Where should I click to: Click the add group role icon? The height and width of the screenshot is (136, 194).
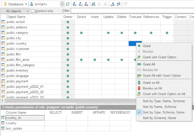93,4
